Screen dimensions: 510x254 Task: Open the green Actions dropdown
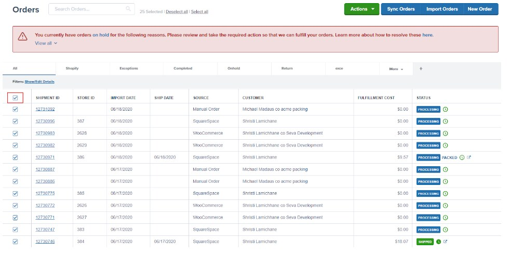pos(361,9)
